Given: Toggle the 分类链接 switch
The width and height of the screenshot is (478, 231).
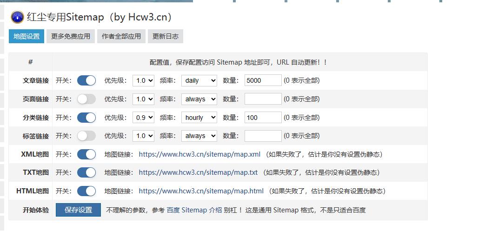Looking at the screenshot, I should (86, 118).
